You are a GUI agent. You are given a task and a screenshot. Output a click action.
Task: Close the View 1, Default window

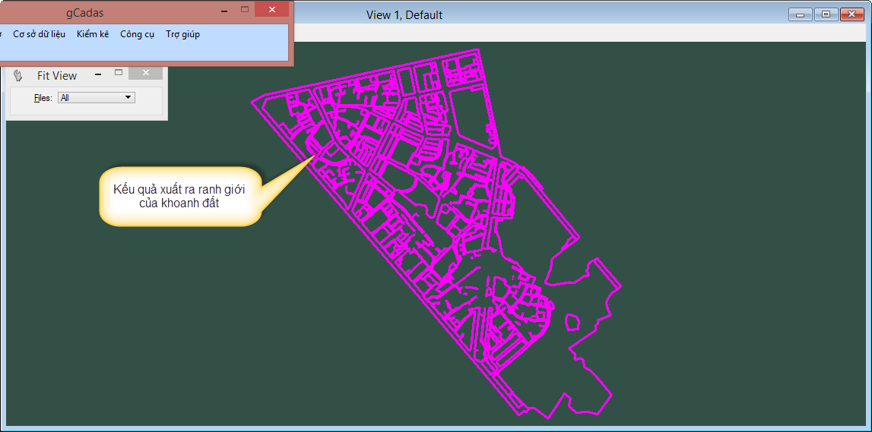coord(851,14)
